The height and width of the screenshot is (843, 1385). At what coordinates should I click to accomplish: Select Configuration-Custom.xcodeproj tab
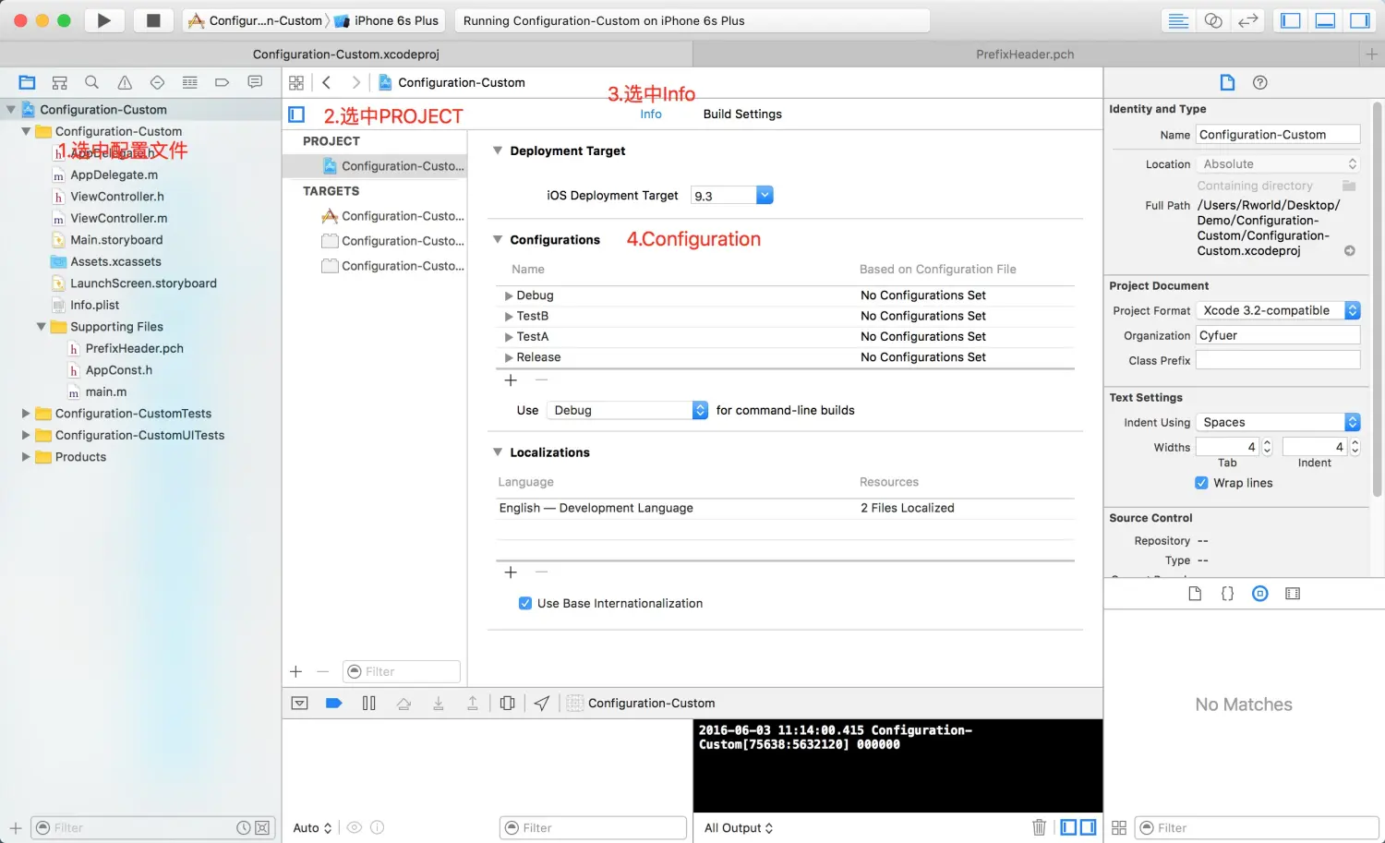pos(346,54)
